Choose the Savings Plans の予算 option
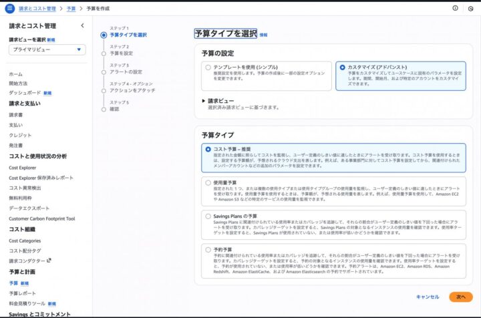481x318 pixels. click(x=208, y=216)
